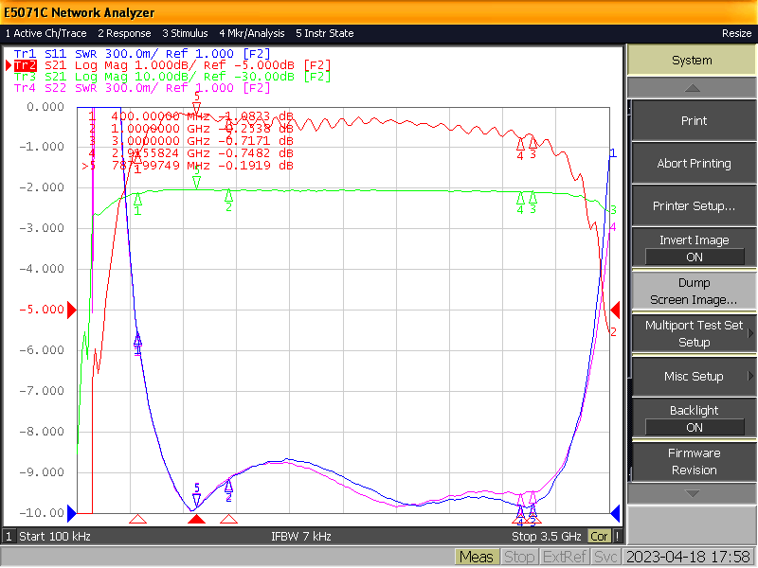
Task: Toggle Invert Image ON setting
Action: click(694, 248)
